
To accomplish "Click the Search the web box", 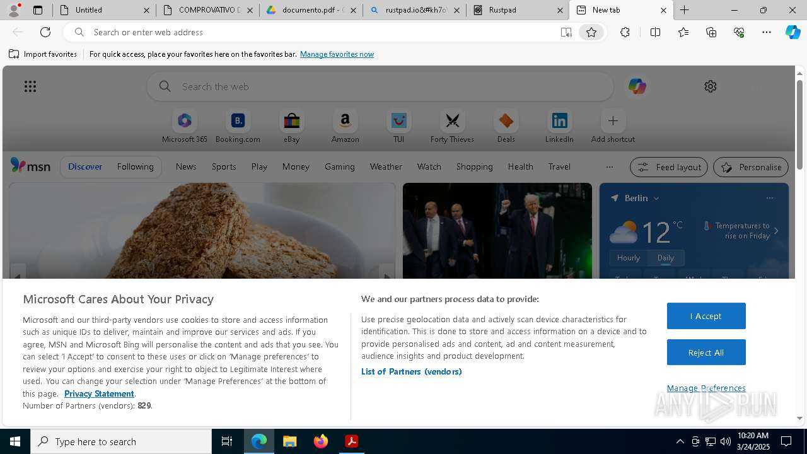I will pyautogui.click(x=380, y=86).
